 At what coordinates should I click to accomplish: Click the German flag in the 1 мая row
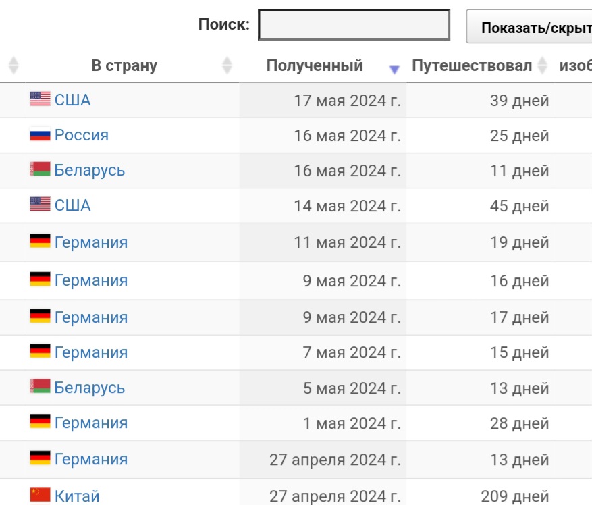click(x=40, y=421)
